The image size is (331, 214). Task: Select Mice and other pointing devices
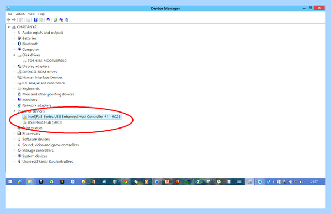pyautogui.click(x=48, y=94)
